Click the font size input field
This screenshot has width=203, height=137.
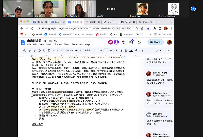click(106, 51)
